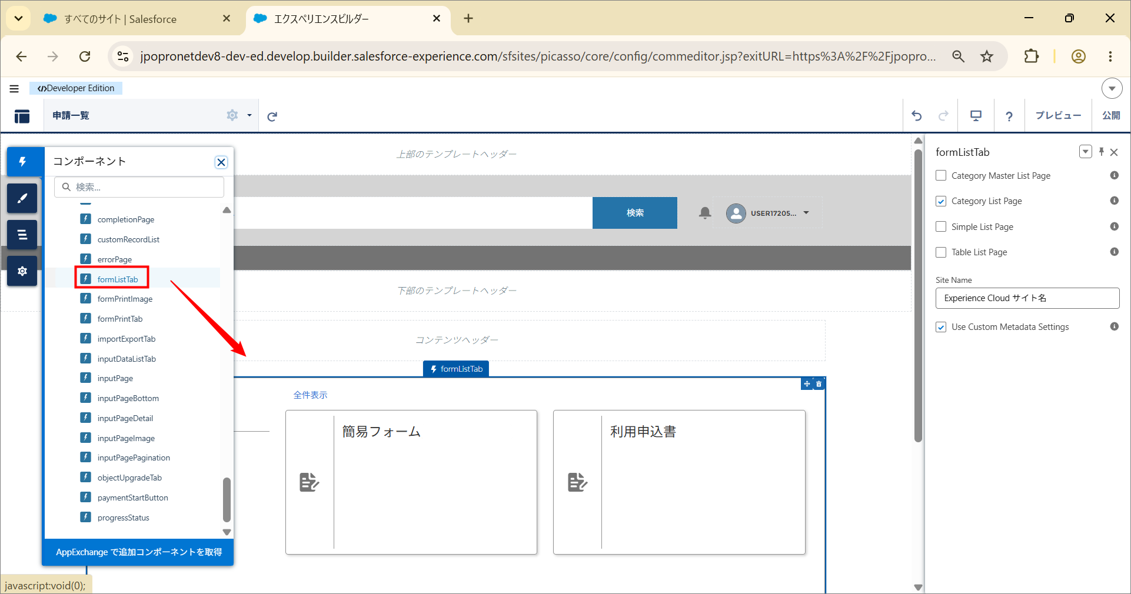The image size is (1131, 594).
Task: Click the refresh page icon beside page selector
Action: (272, 116)
